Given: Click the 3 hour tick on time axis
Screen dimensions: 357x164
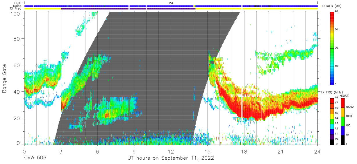Looking at the screenshot, I should coord(61,152).
